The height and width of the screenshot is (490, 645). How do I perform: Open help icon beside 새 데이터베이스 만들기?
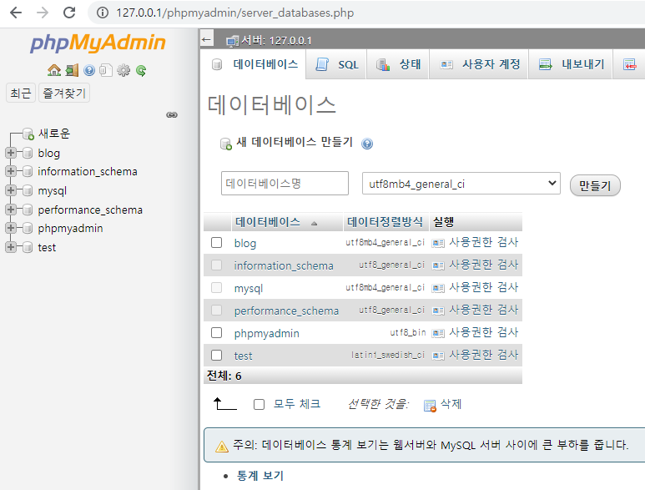(x=367, y=144)
